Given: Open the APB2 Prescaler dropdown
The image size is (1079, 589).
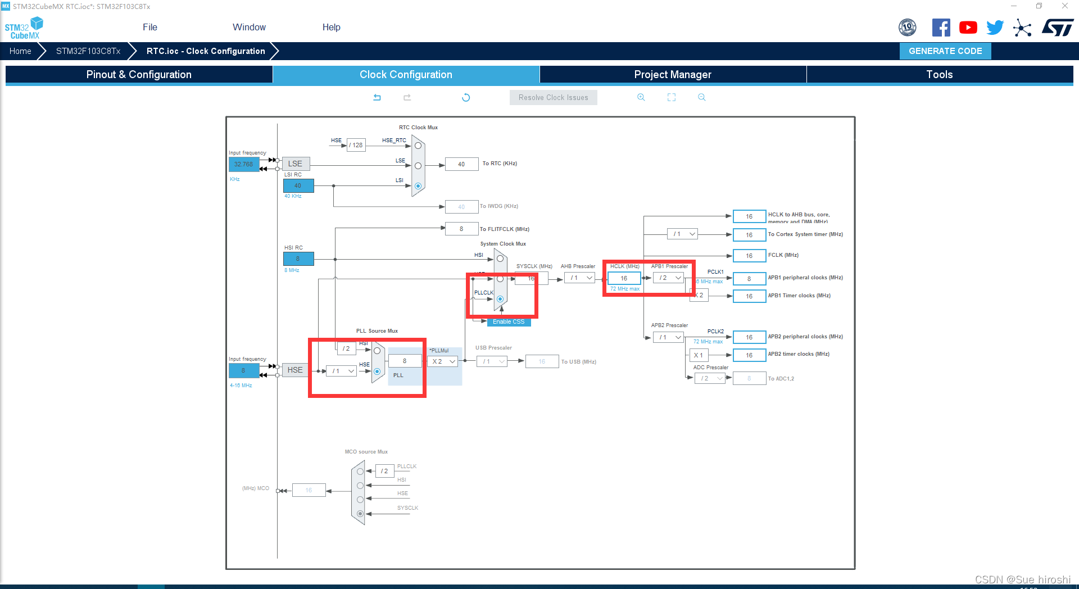Looking at the screenshot, I should coord(669,337).
